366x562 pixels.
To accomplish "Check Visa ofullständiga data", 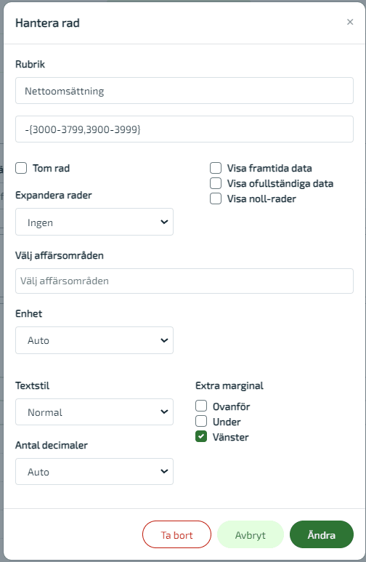I will coord(216,183).
